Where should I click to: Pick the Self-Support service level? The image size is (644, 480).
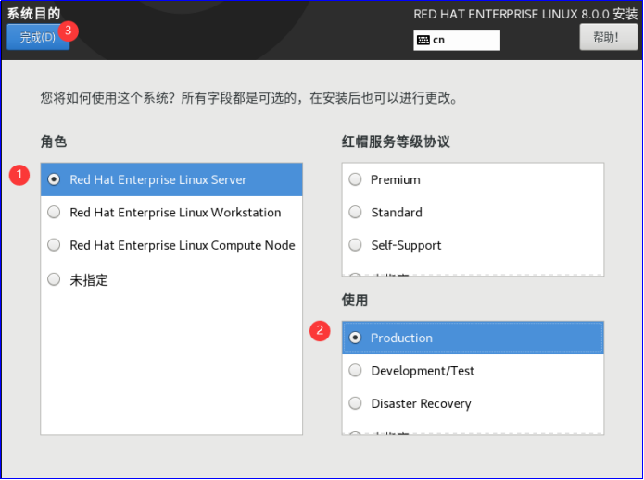point(406,245)
